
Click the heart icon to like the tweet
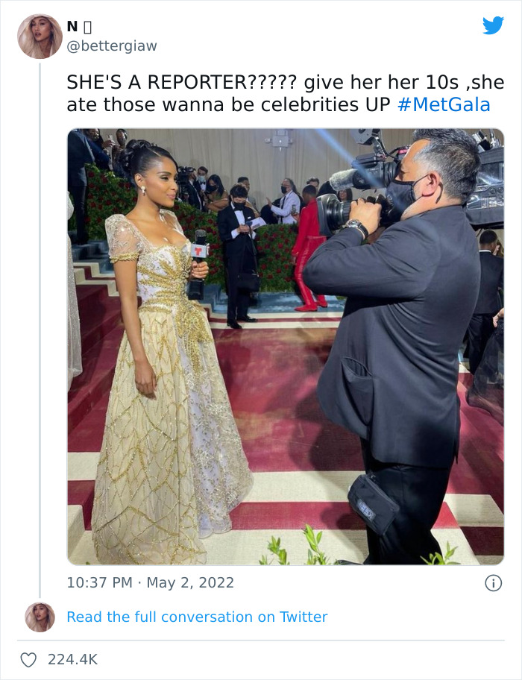tap(30, 658)
